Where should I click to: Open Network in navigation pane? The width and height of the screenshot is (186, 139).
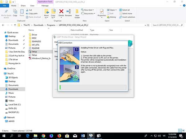pos(9,117)
